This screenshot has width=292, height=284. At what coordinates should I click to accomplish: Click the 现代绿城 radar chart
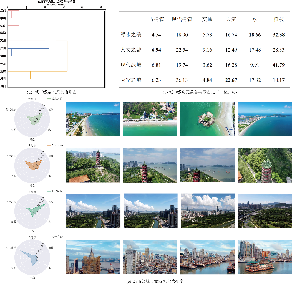[32, 209]
